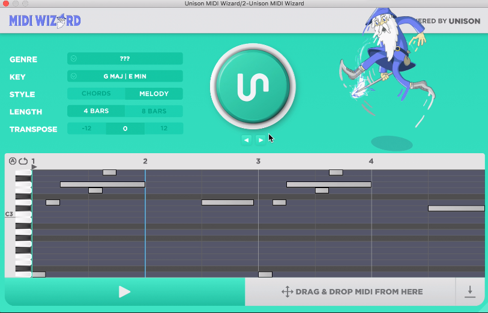Toggle the circled A auto icon
The width and height of the screenshot is (488, 313).
coord(13,161)
